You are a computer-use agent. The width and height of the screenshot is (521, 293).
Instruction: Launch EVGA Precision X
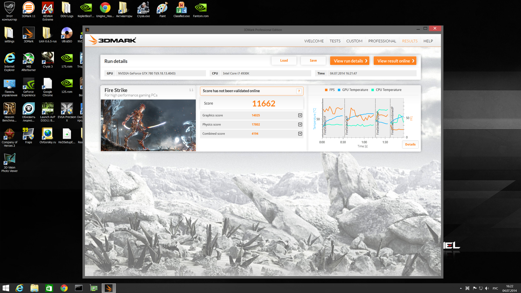pyautogui.click(x=67, y=112)
